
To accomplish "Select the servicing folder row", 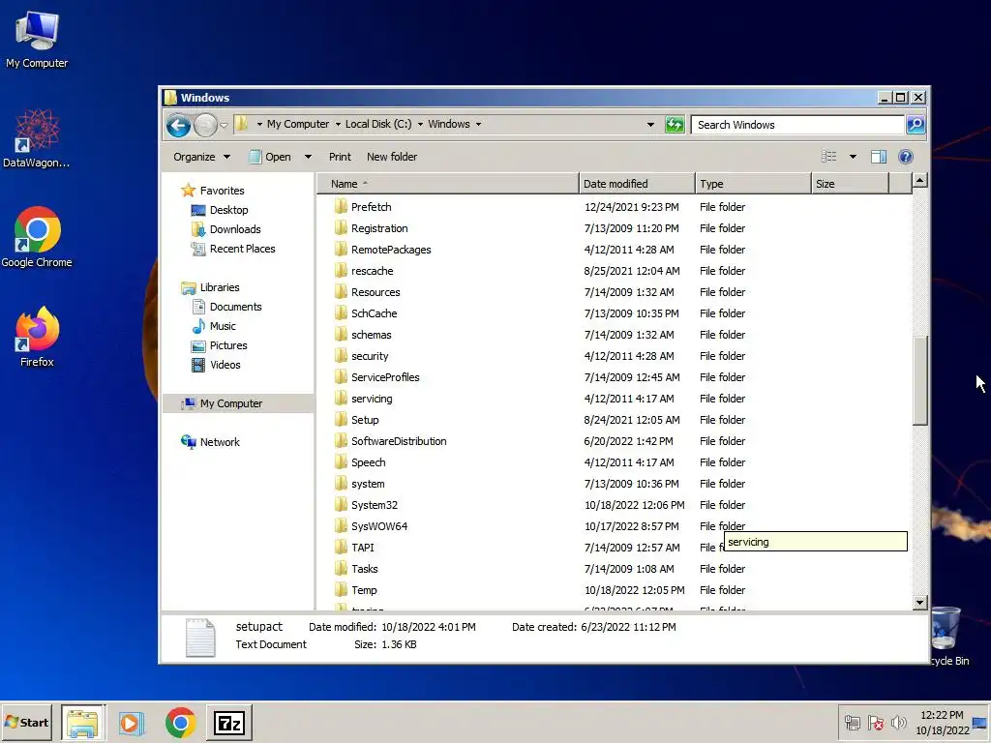I will pyautogui.click(x=615, y=399).
